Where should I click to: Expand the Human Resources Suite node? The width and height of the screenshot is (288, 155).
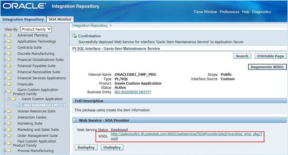click(x=4, y=111)
